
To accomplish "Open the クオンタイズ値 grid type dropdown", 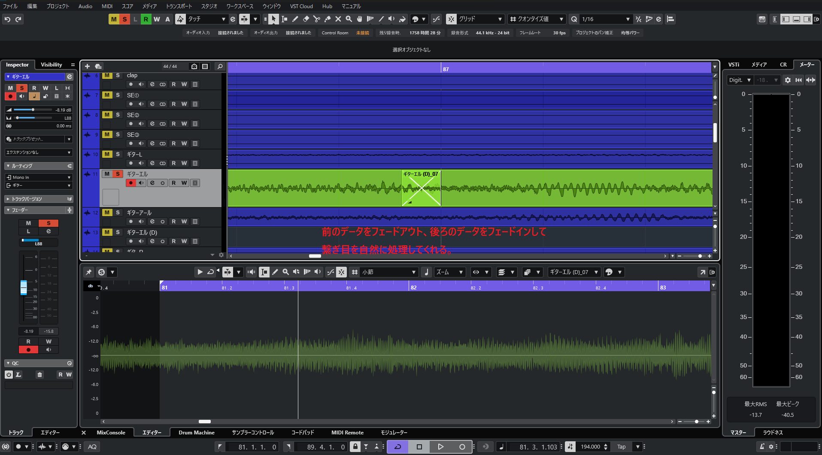I will [x=537, y=19].
